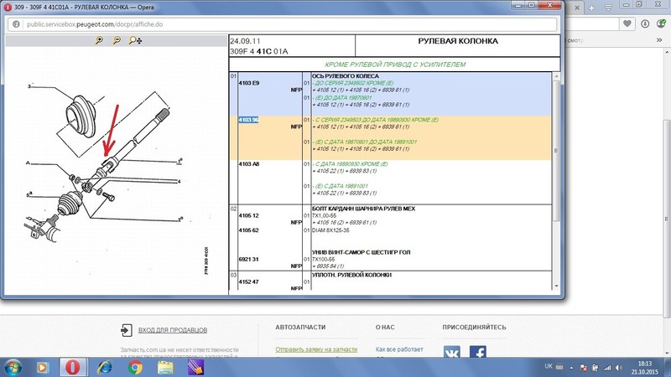Click the VK social network icon
This screenshot has height=377, width=671.
(452, 354)
